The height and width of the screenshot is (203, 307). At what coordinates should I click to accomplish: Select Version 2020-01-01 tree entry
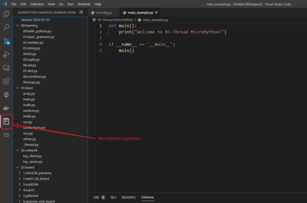(36, 20)
